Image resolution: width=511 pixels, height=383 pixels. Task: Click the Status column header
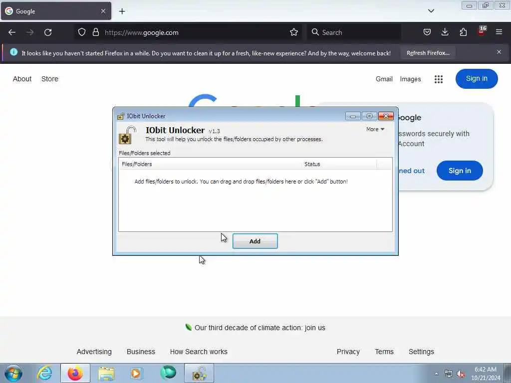coord(339,164)
